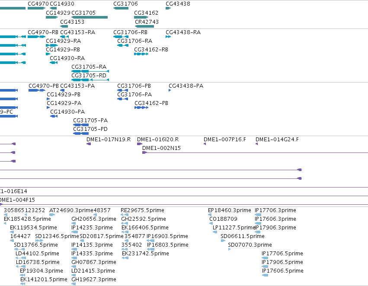Click protein CG31706-PA

(122, 99)
